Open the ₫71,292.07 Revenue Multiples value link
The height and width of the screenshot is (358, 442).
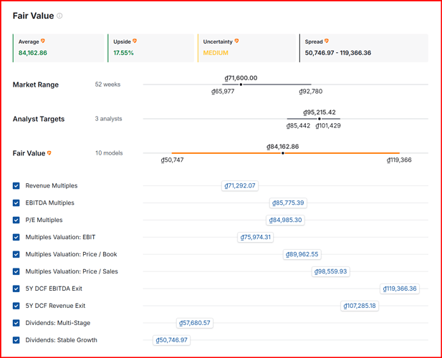(x=240, y=186)
